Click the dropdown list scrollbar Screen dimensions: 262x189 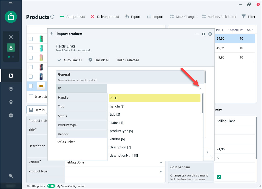pos(203,103)
